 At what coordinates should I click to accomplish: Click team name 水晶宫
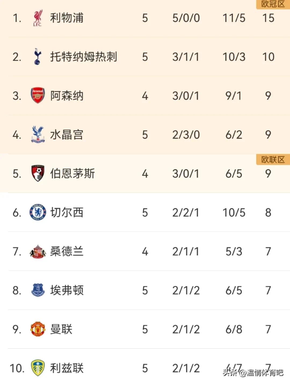(67, 135)
